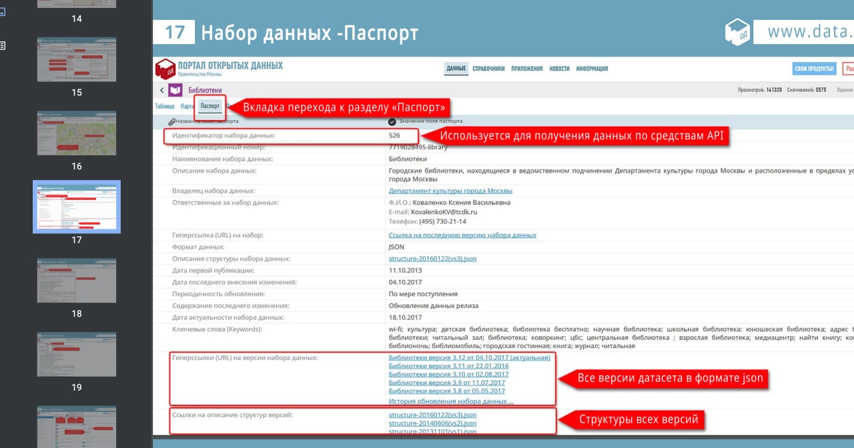Click the white cube logo beside www.data
The width and height of the screenshot is (854, 448).
tap(738, 31)
